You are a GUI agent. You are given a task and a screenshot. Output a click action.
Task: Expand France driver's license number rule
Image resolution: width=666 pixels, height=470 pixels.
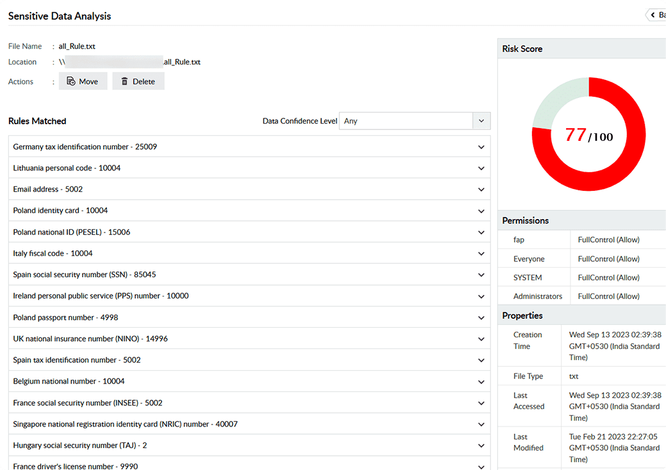click(x=249, y=463)
